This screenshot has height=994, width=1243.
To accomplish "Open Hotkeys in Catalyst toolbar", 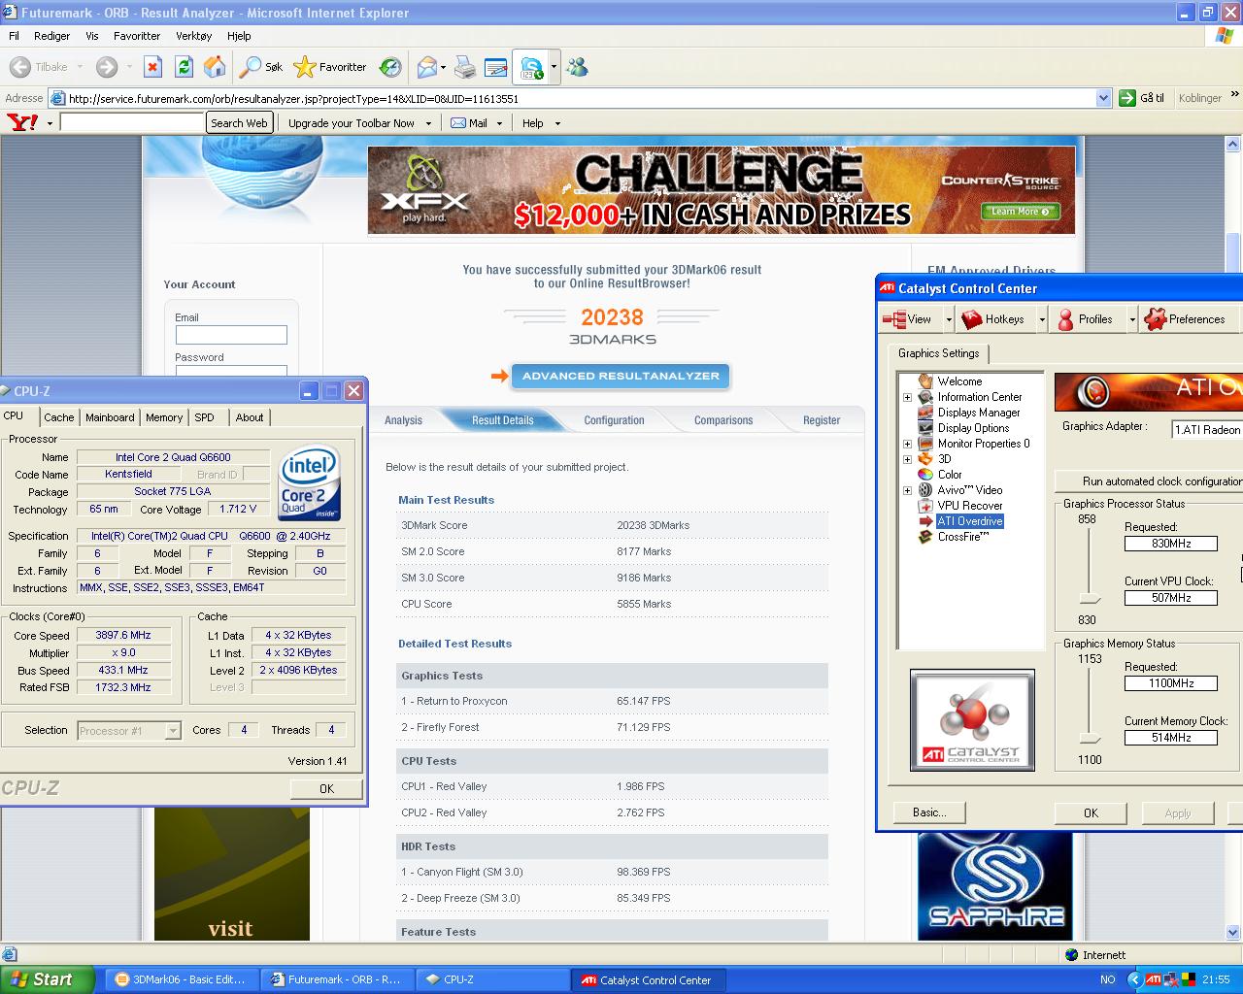I will tap(993, 318).
